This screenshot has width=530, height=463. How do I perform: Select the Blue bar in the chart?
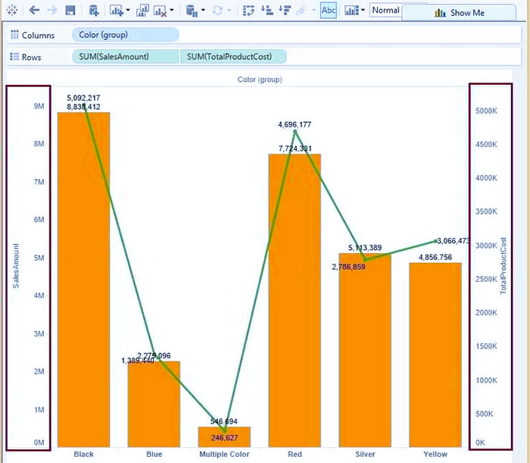coord(154,404)
